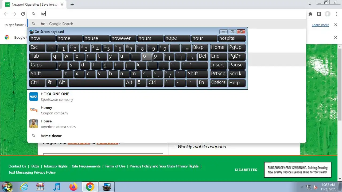
Task: Pick predicted word 'how' on keyboard
Action: pyautogui.click(x=42, y=38)
